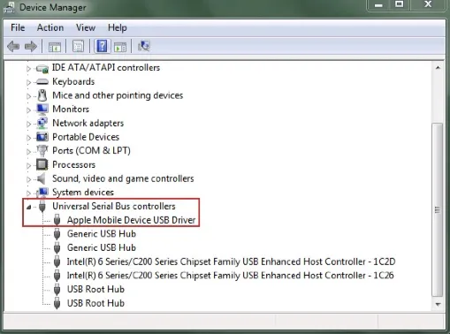Select the Monitors label
Screen dimensions: 450x334
[x=71, y=110]
